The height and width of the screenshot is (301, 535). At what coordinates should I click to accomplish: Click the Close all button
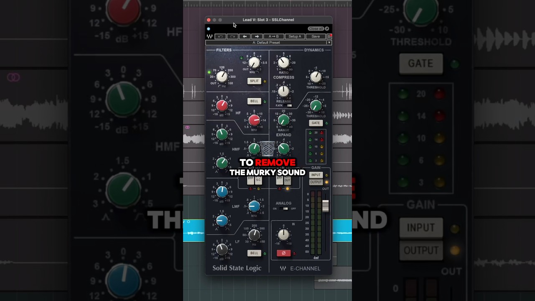pos(316,29)
